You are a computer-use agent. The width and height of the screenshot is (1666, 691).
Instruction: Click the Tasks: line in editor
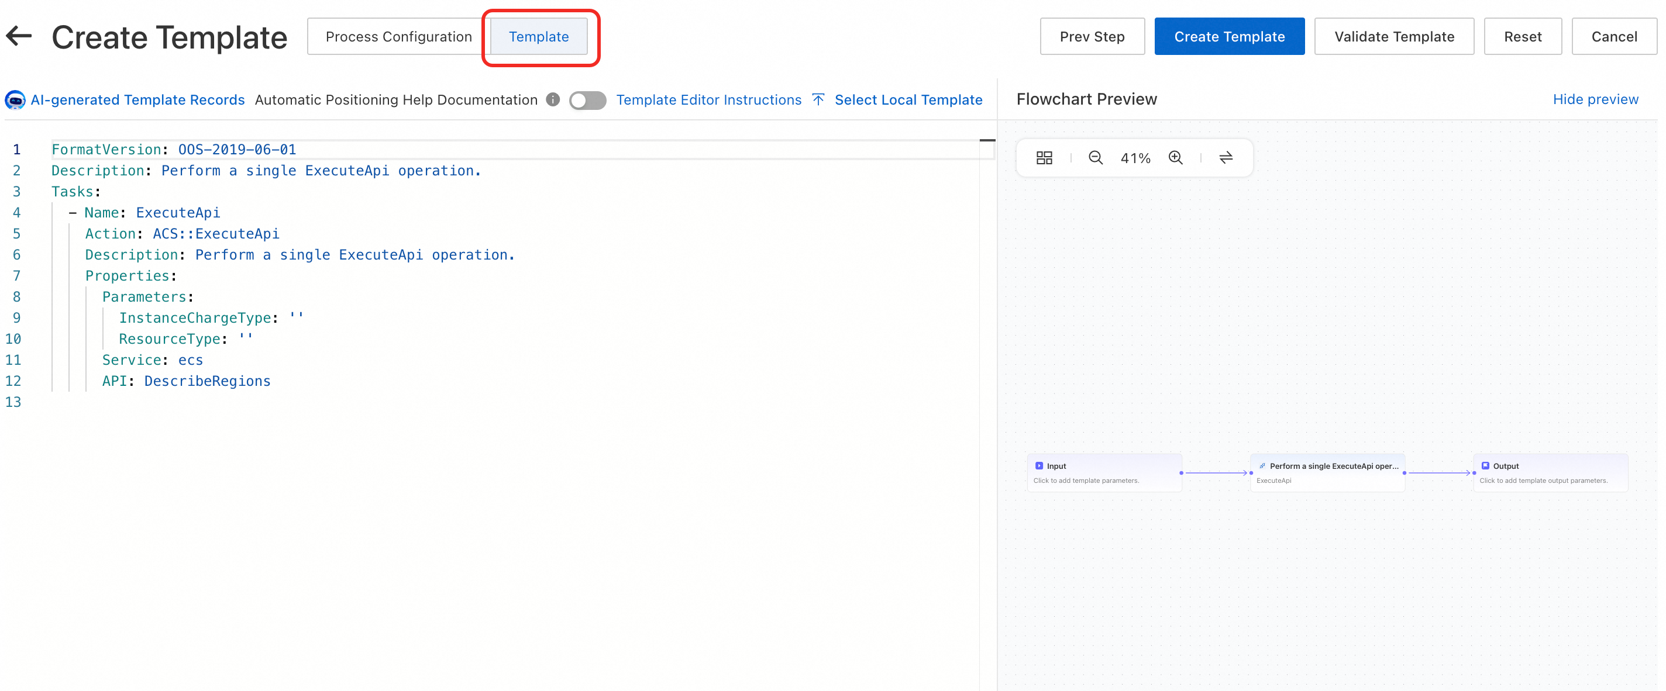76,191
